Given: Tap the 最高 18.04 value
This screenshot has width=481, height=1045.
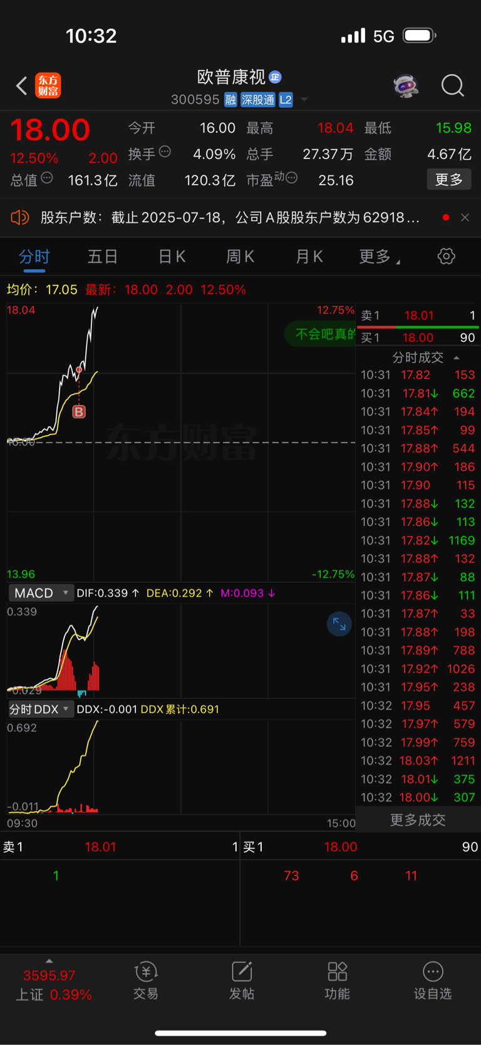Looking at the screenshot, I should pyautogui.click(x=335, y=128).
